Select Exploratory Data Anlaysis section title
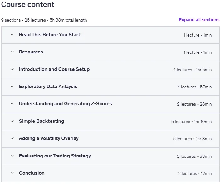The image size is (221, 184). 48,87
